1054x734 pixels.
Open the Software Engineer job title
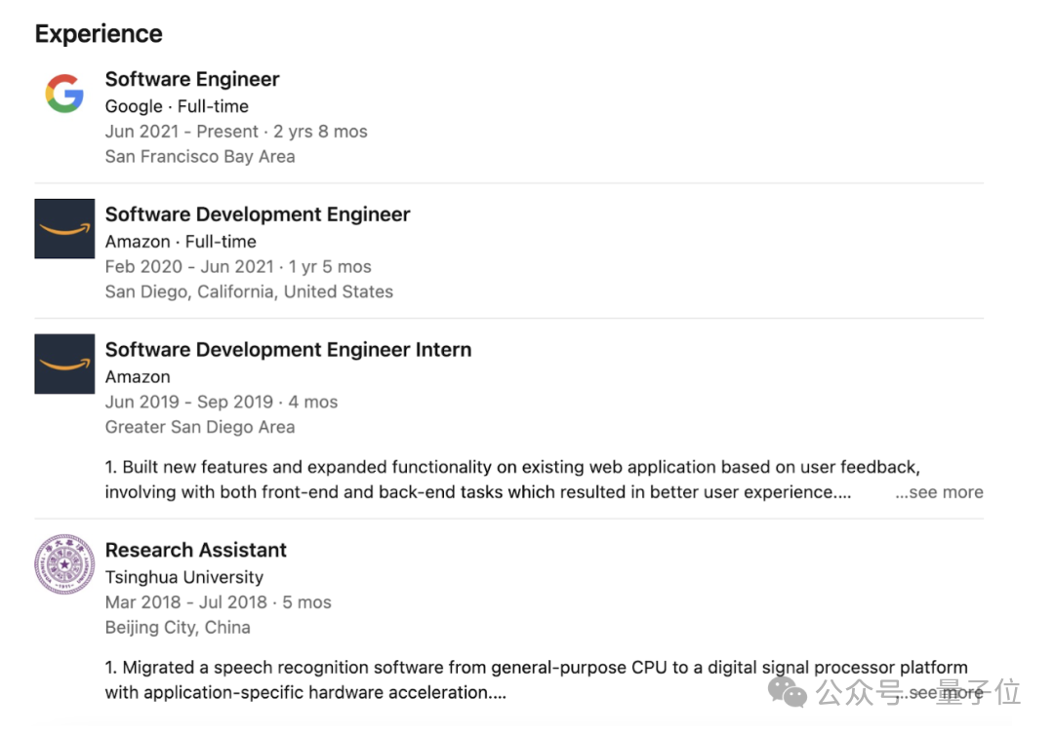click(192, 80)
